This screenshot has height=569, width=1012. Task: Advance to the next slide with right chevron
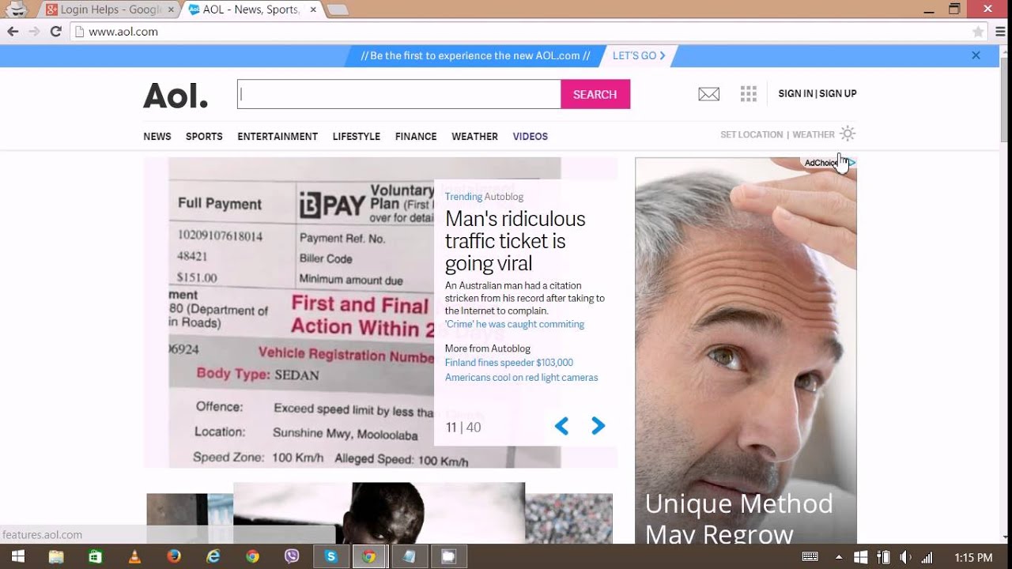click(x=598, y=427)
